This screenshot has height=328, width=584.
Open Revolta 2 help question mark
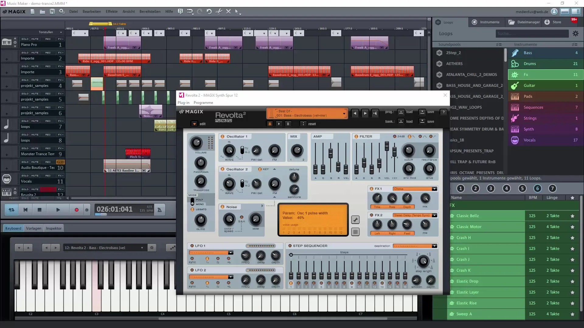pyautogui.click(x=443, y=112)
